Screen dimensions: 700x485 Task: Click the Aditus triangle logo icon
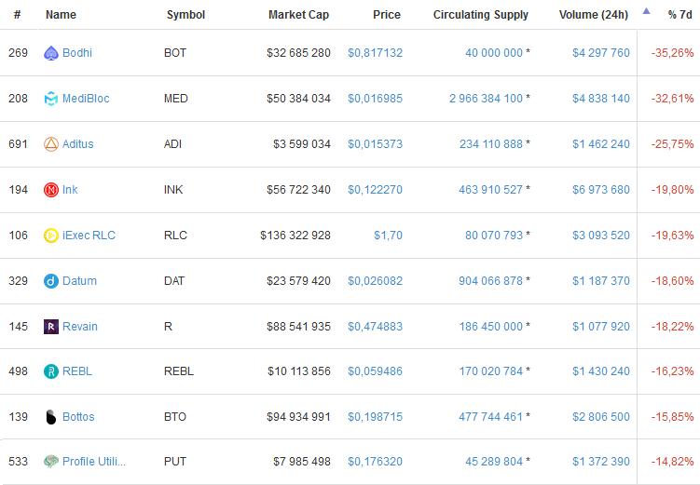click(51, 144)
